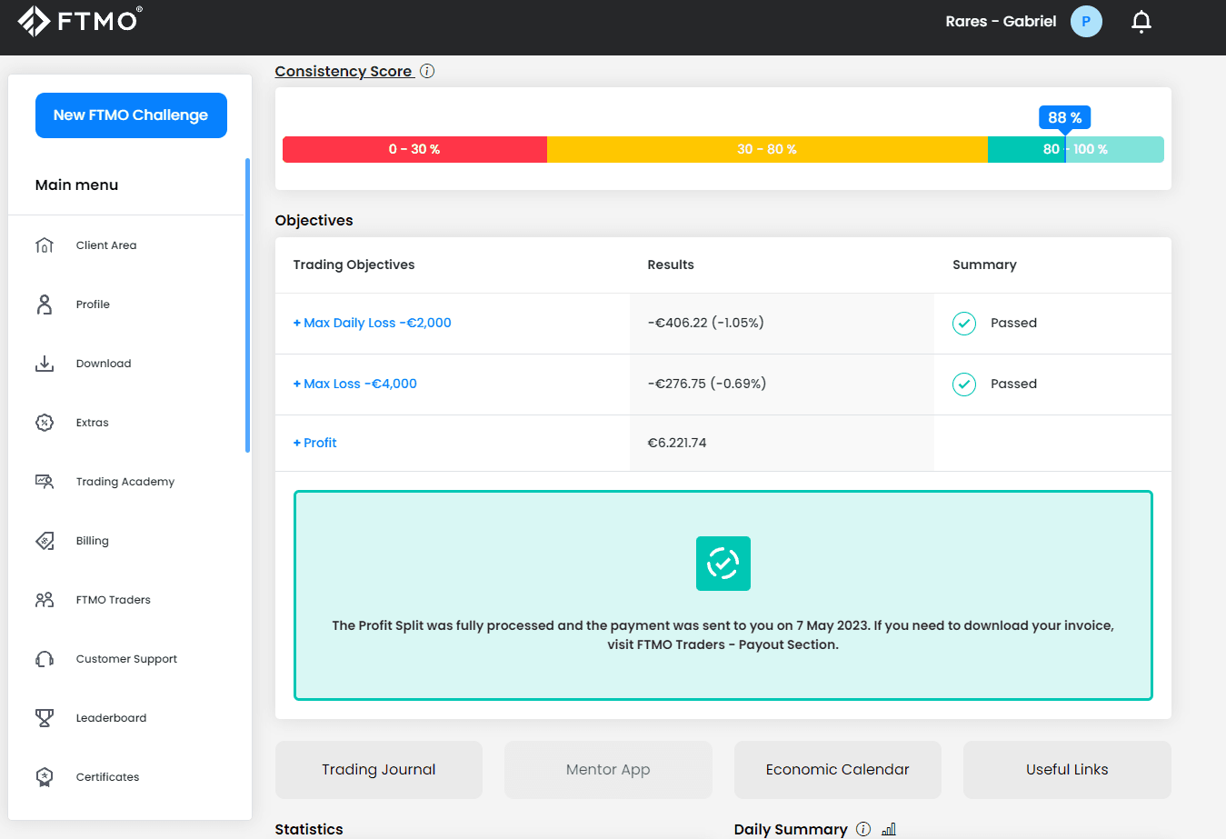The width and height of the screenshot is (1226, 839).
Task: Expand the Max Daily Loss objective
Action: [x=373, y=323]
